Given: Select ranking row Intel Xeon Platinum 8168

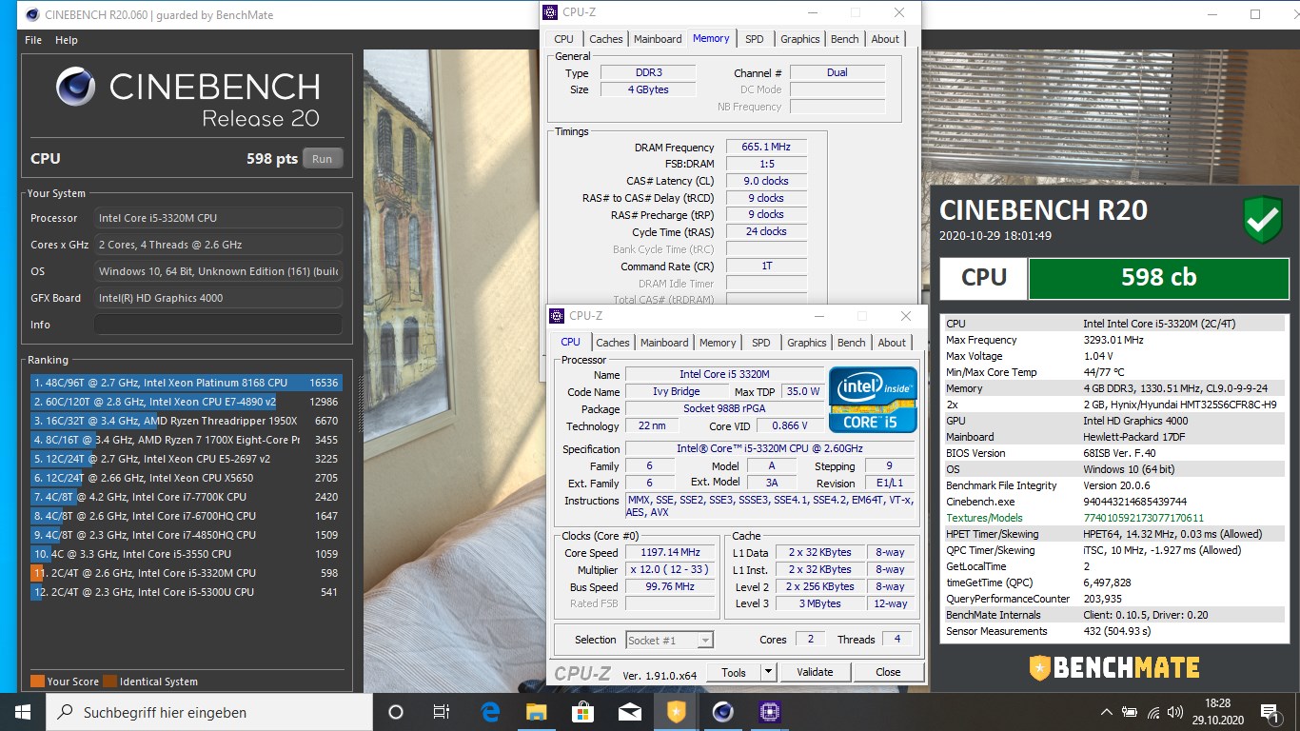Looking at the screenshot, I should click(186, 383).
